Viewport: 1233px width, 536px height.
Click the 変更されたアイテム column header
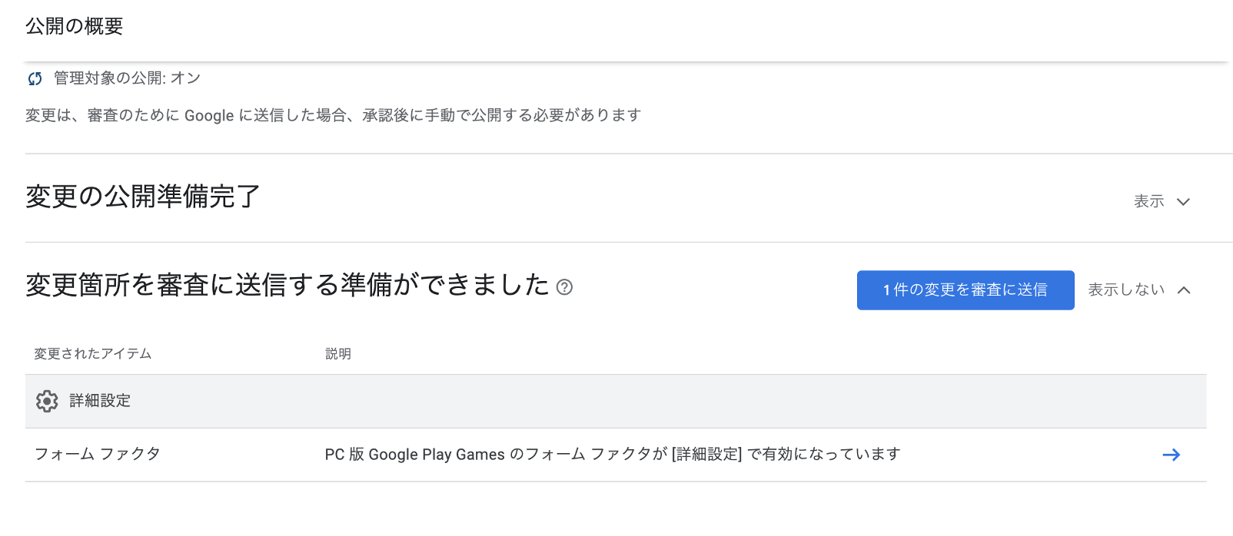(92, 354)
